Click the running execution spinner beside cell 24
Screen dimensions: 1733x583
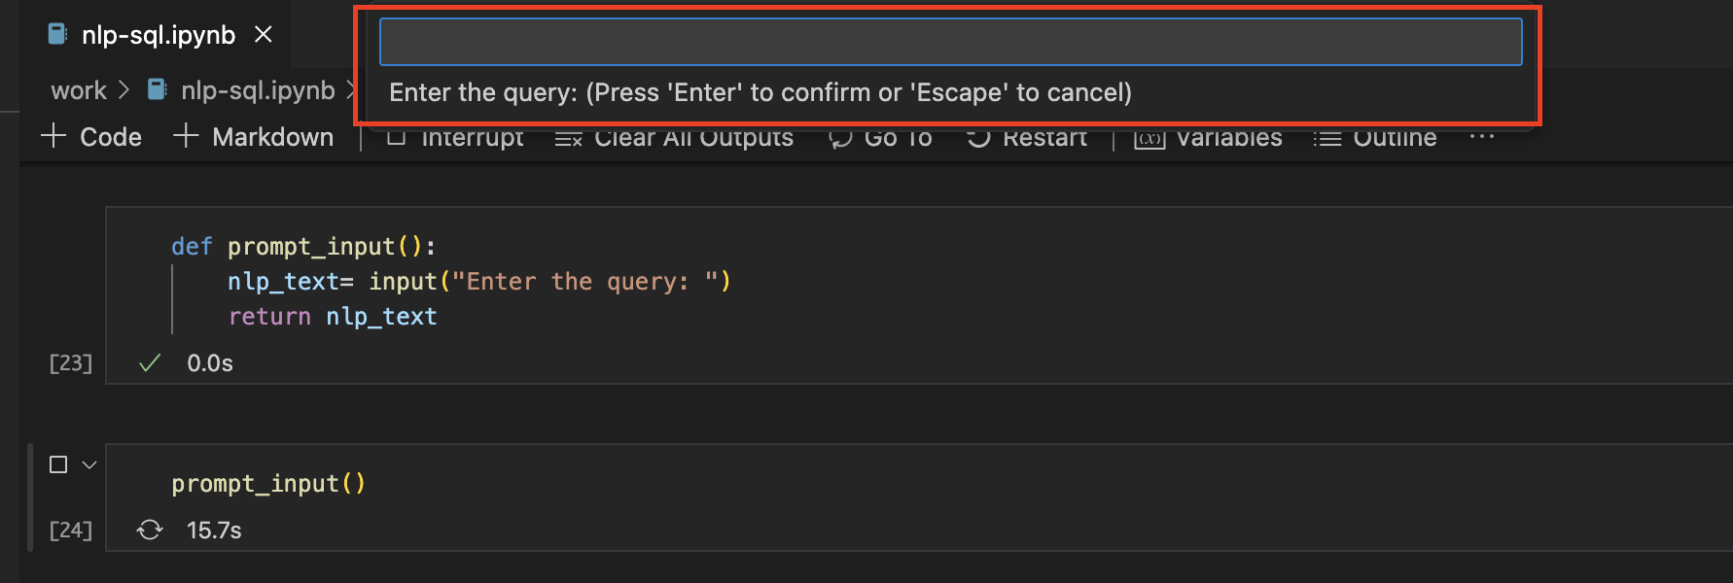tap(150, 530)
